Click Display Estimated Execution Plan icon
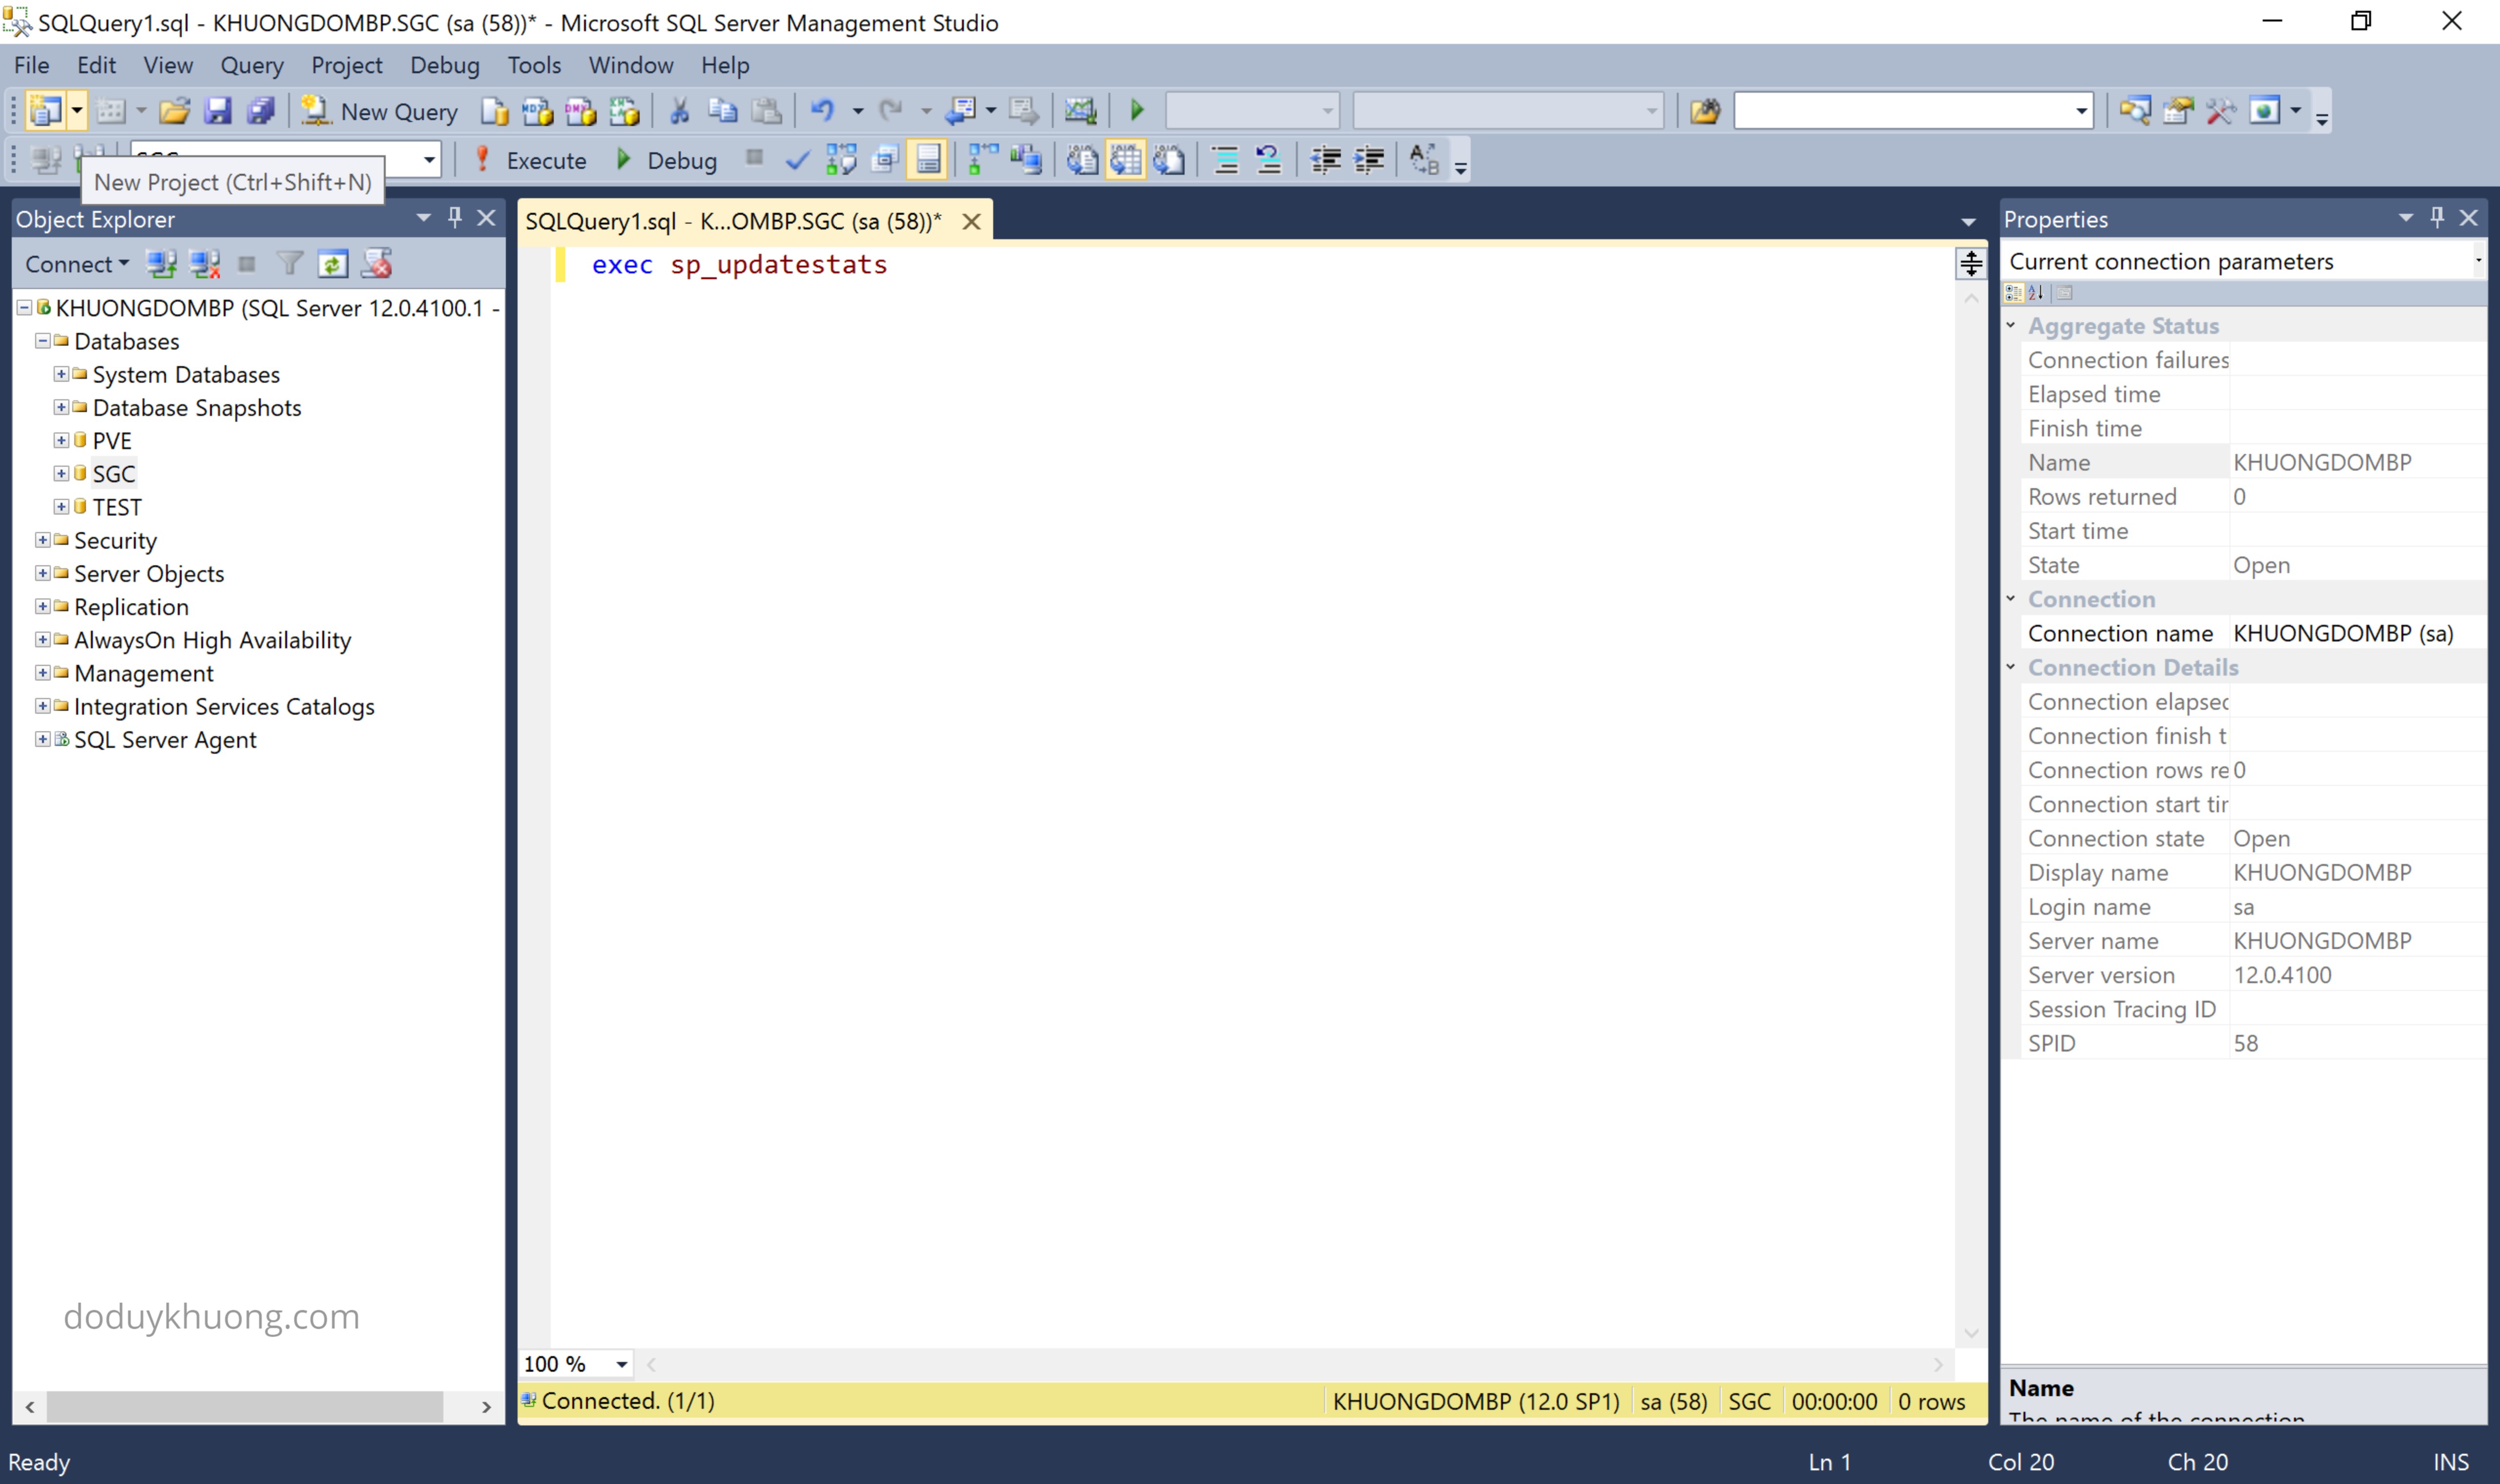 tap(841, 160)
